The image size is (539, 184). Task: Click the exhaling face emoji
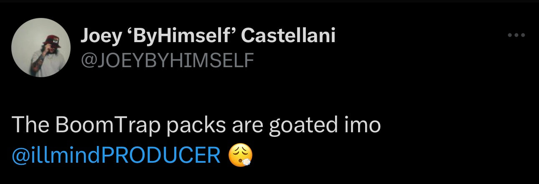coord(241,156)
